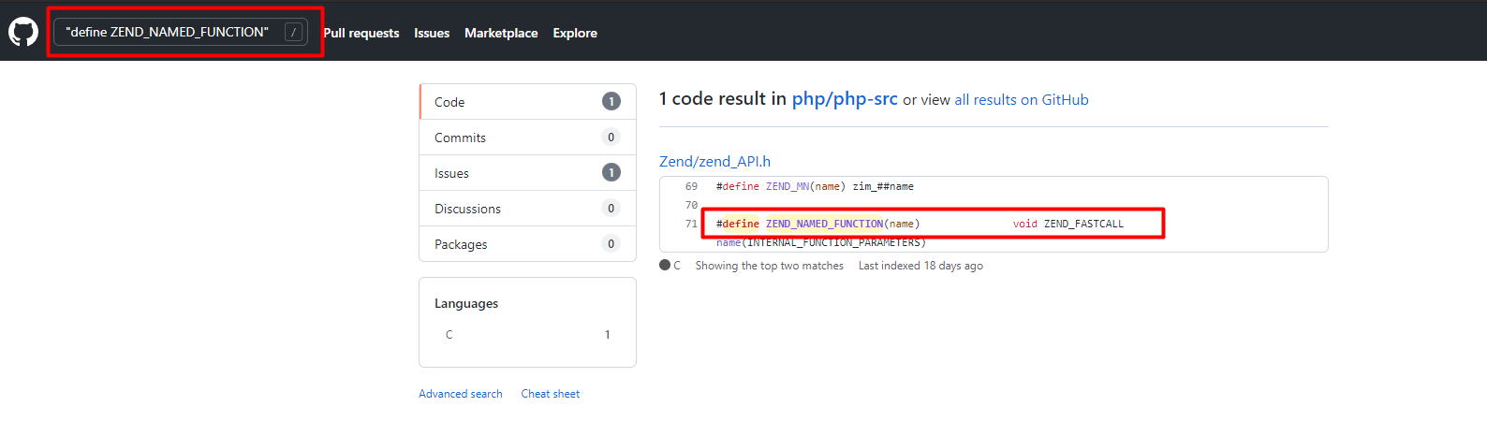Focus the GitHub search input field
1487x421 pixels.
167,32
